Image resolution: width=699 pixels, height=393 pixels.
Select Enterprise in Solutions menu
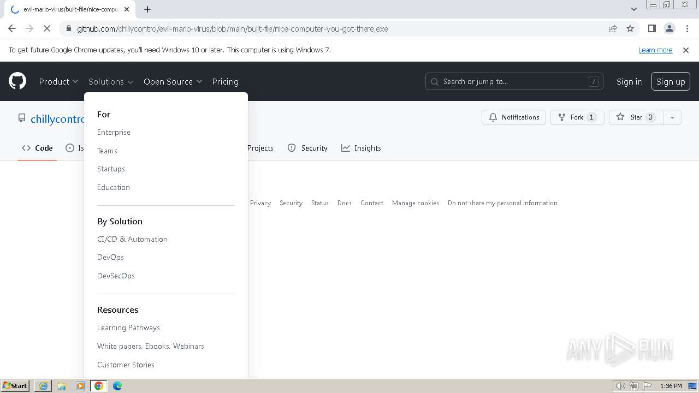(x=114, y=132)
